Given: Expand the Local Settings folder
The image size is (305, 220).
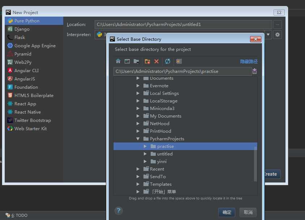Looking at the screenshot, I should [138, 93].
